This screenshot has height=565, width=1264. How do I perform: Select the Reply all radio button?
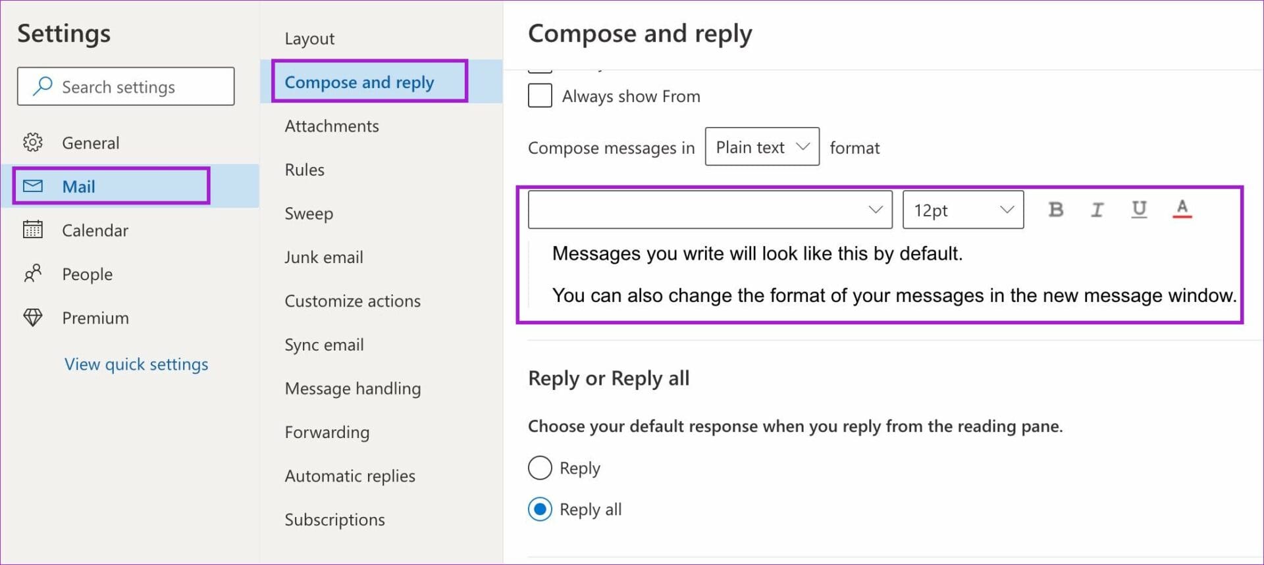pyautogui.click(x=540, y=510)
